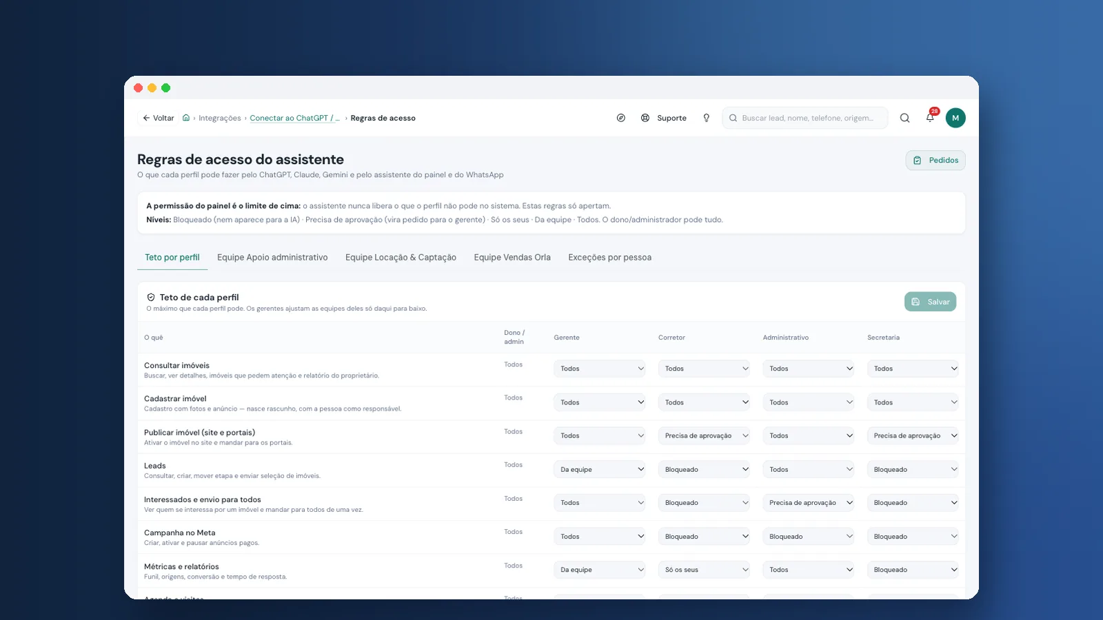Select the Teto por perfil tab

click(x=172, y=257)
